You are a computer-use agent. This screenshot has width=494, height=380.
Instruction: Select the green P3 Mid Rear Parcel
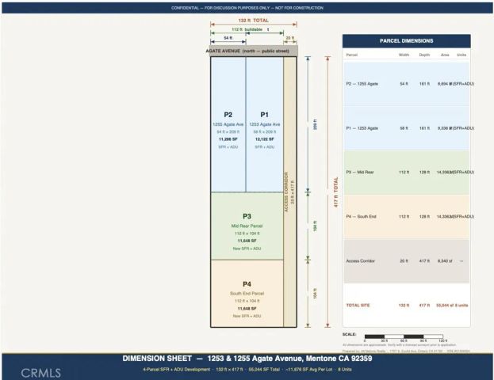[x=247, y=226]
